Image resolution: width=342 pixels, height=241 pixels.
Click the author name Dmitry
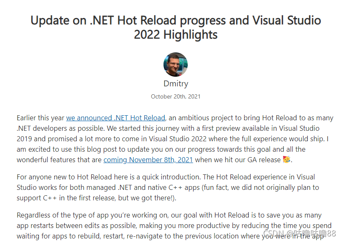[x=176, y=83]
